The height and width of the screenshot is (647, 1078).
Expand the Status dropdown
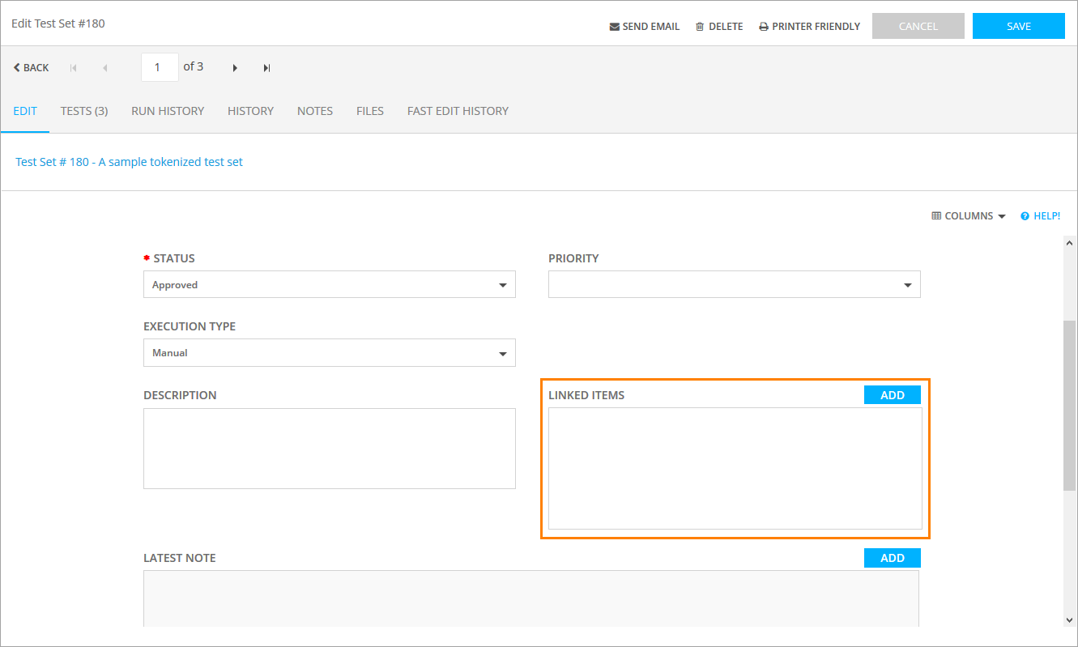point(502,285)
